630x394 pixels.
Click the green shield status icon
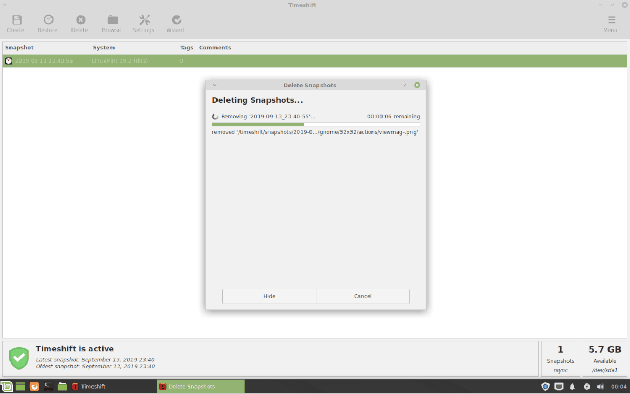point(19,358)
